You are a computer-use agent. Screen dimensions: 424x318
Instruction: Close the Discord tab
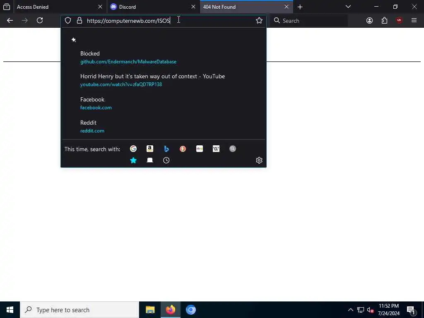193,7
